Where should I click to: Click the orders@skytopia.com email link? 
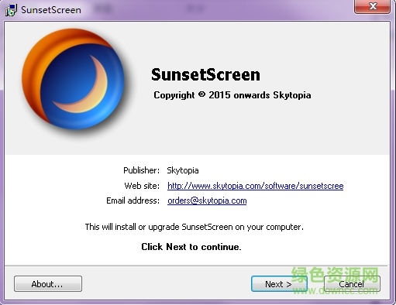click(207, 200)
